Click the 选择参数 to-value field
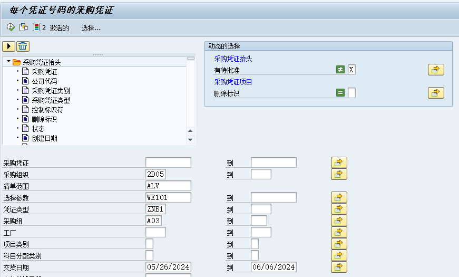 [x=274, y=197]
